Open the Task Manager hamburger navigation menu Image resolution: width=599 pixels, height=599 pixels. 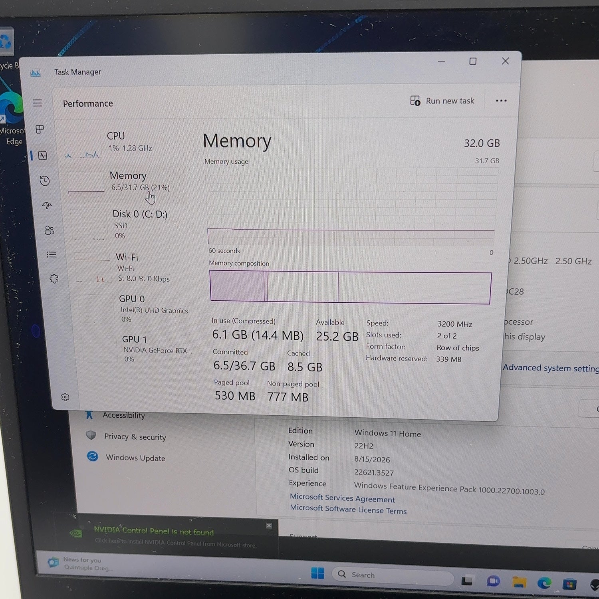pyautogui.click(x=38, y=103)
